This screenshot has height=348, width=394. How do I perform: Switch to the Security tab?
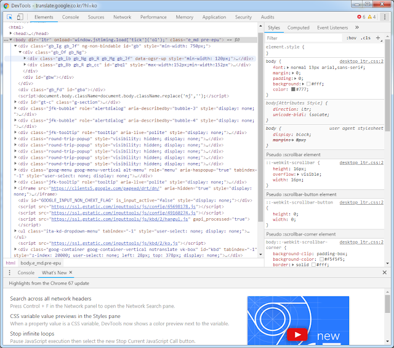pos(243,17)
